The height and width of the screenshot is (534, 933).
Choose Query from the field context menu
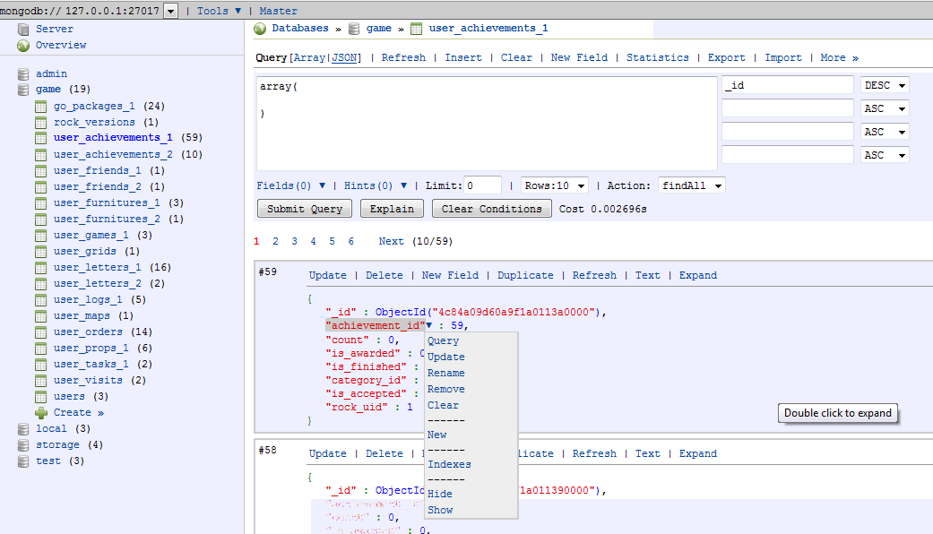[x=444, y=340]
